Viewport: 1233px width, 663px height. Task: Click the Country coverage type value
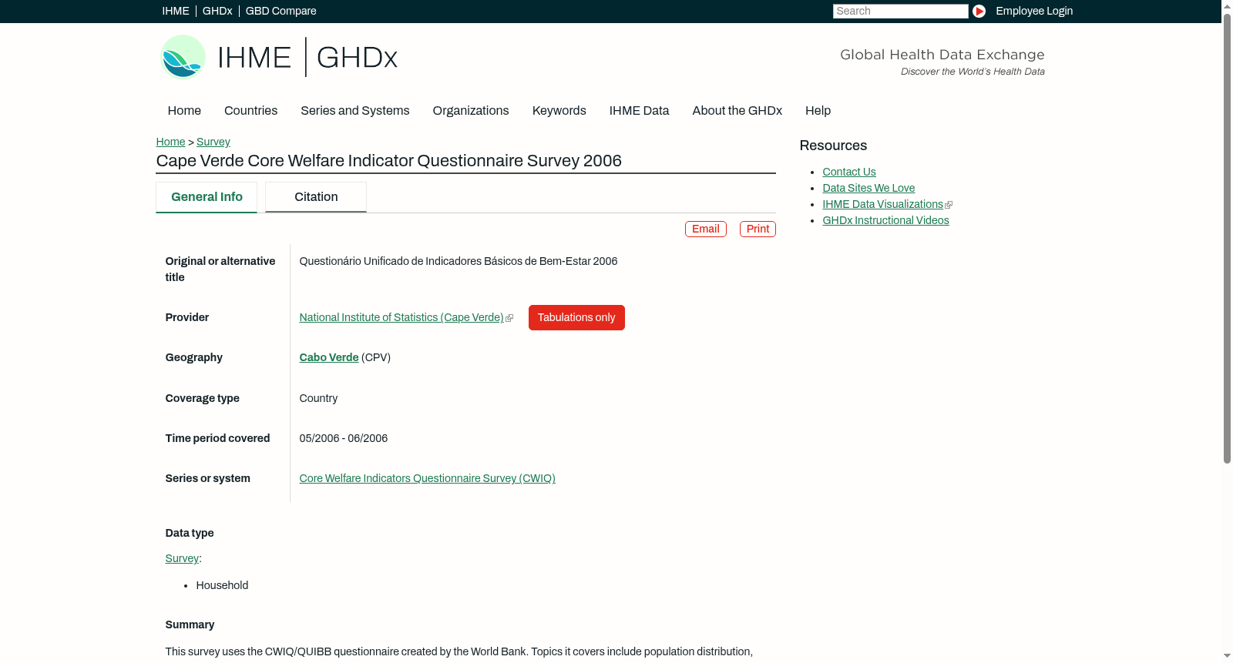318,398
